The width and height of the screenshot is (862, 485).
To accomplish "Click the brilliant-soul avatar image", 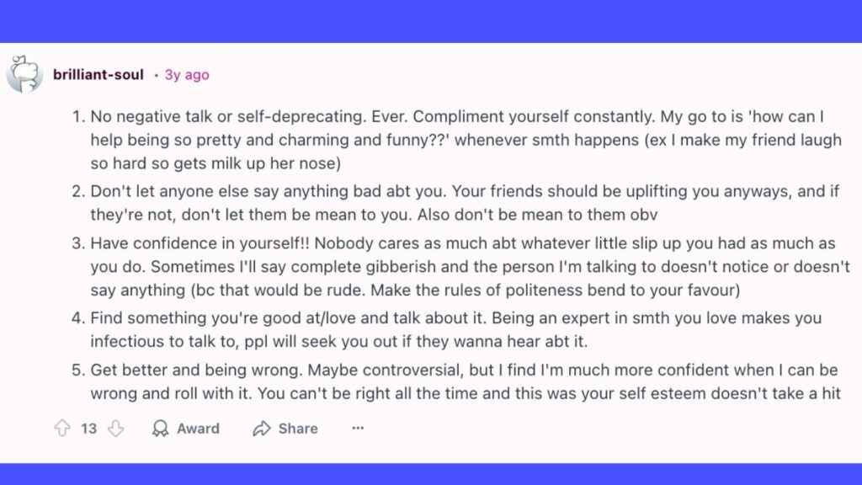I will (x=24, y=75).
